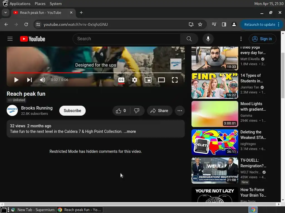Image resolution: width=285 pixels, height=213 pixels.
Task: Open the tab search dropdown arrow
Action: click(6, 12)
